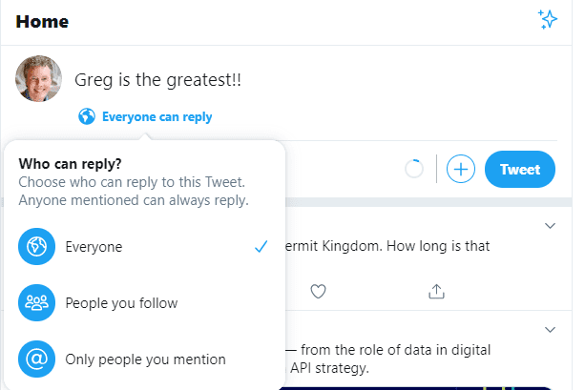Click in the tweet text field
Image resolution: width=585 pixels, height=390 pixels.
[x=315, y=80]
